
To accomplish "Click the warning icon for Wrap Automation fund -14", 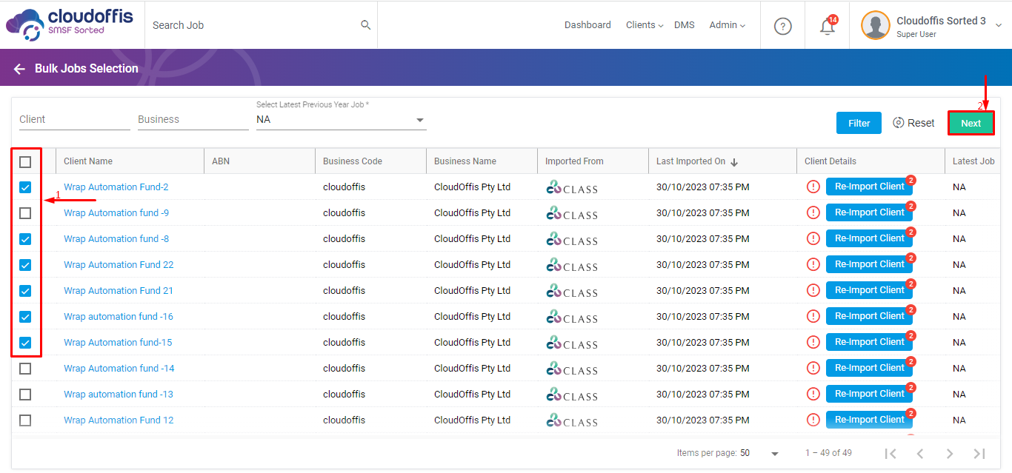I will click(x=813, y=368).
